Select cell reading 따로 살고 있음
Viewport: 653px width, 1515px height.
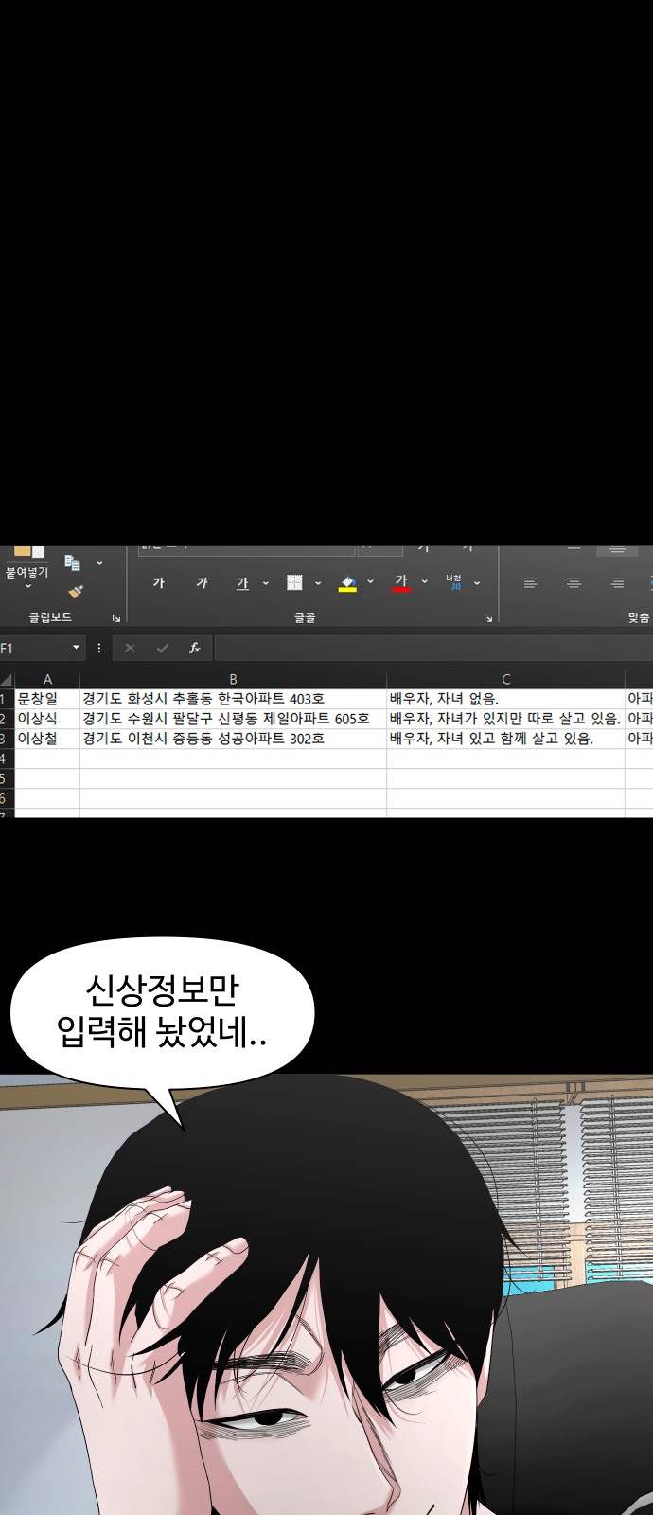[x=505, y=719]
